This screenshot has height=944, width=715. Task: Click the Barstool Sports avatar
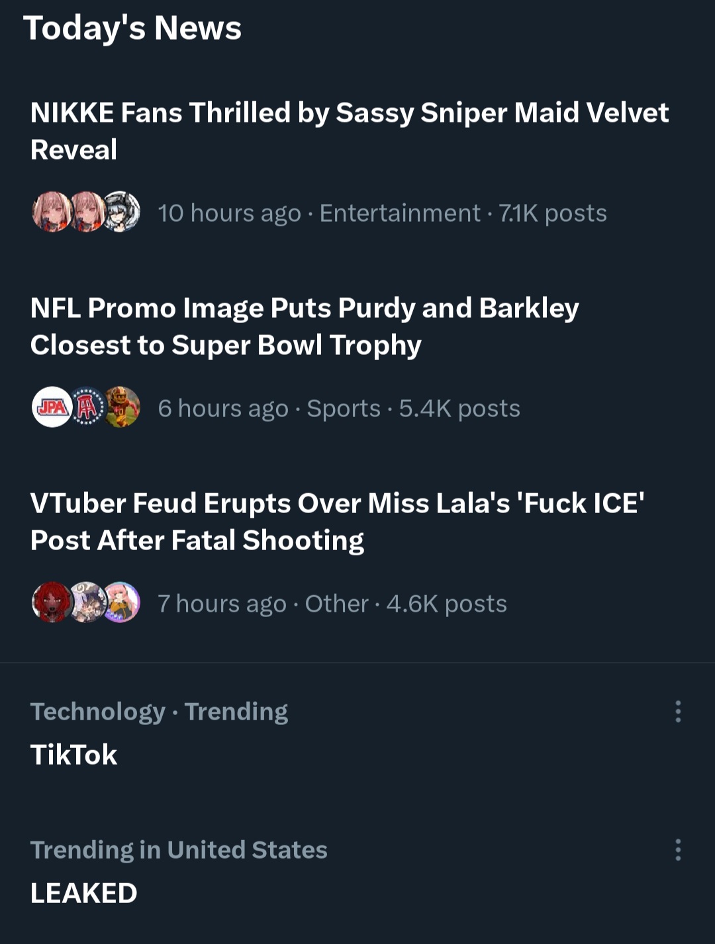point(87,407)
